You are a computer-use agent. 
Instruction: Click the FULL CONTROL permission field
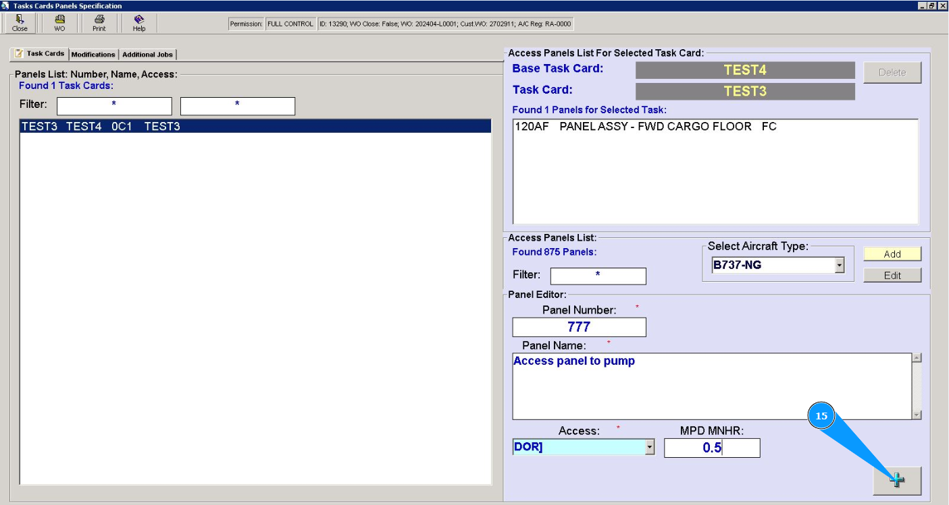(290, 24)
